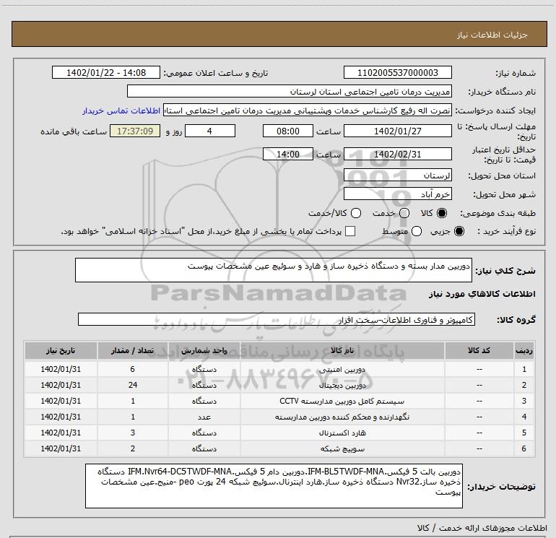
Task: Click the واحد شمارش column header
Action: 204,350
